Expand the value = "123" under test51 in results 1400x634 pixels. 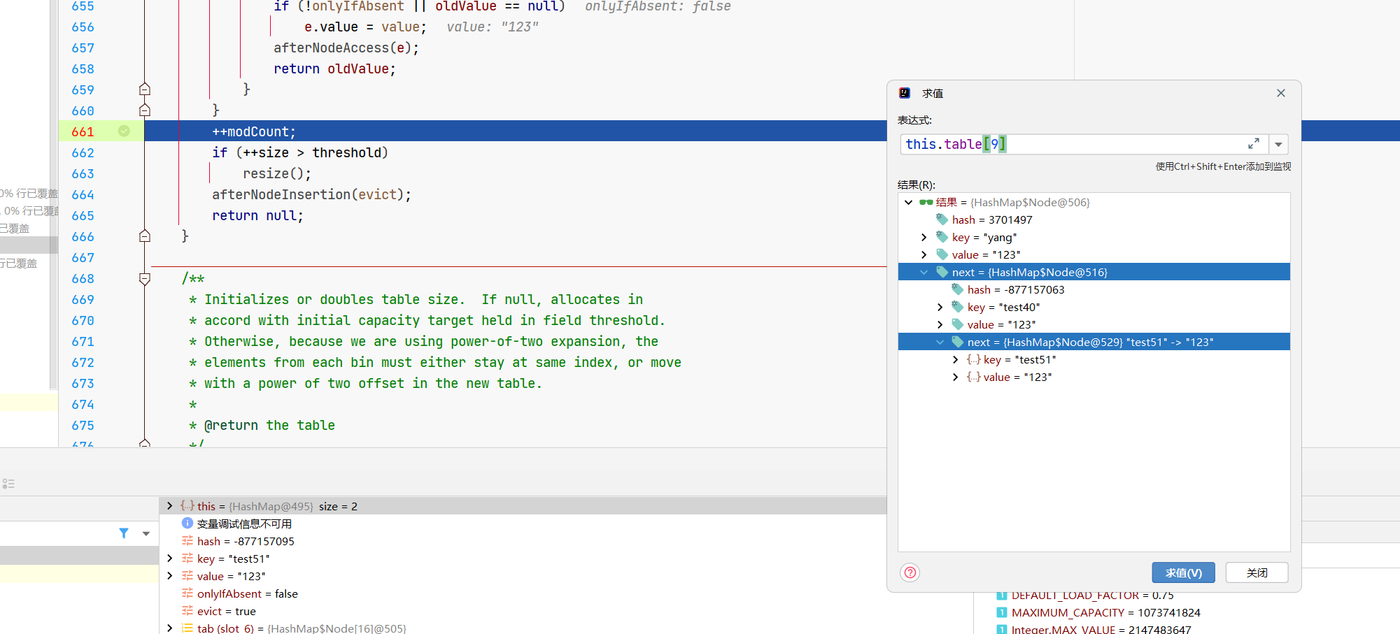tap(956, 377)
